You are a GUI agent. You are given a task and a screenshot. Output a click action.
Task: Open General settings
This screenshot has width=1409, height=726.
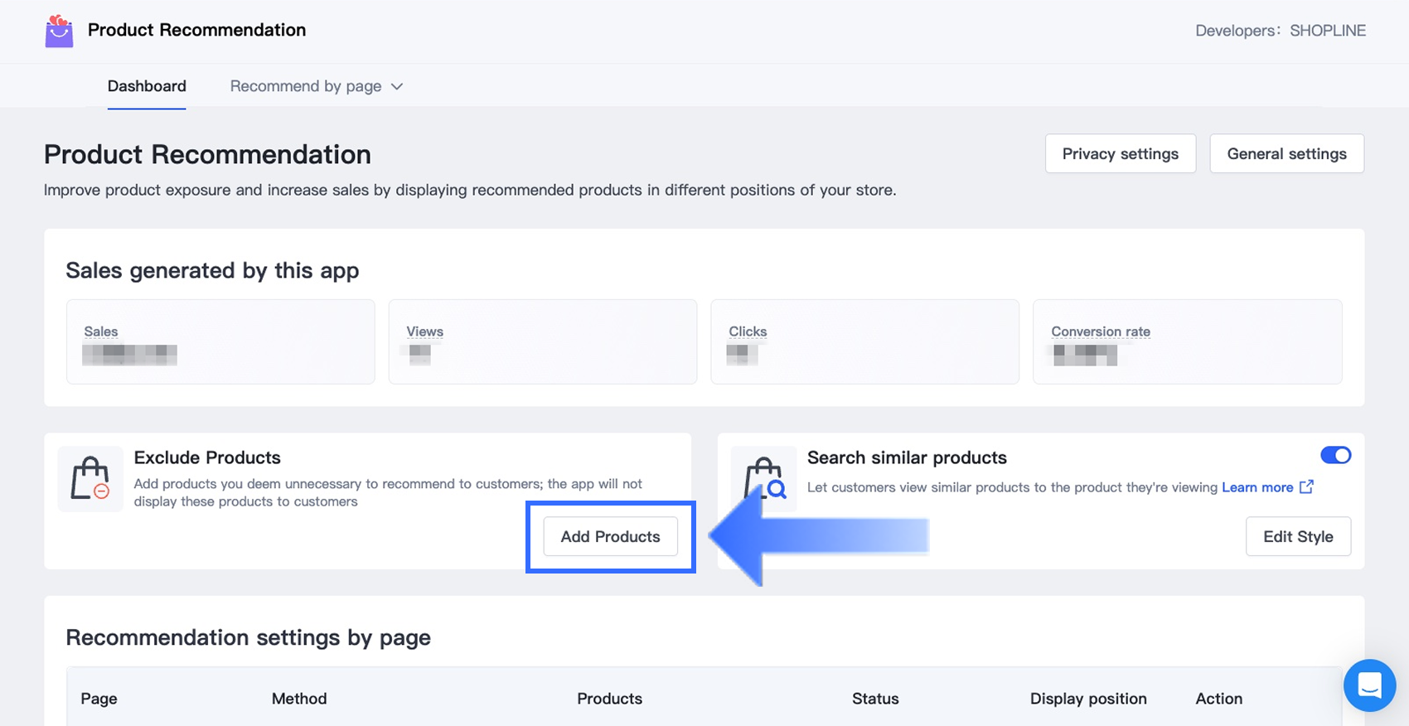click(1286, 153)
